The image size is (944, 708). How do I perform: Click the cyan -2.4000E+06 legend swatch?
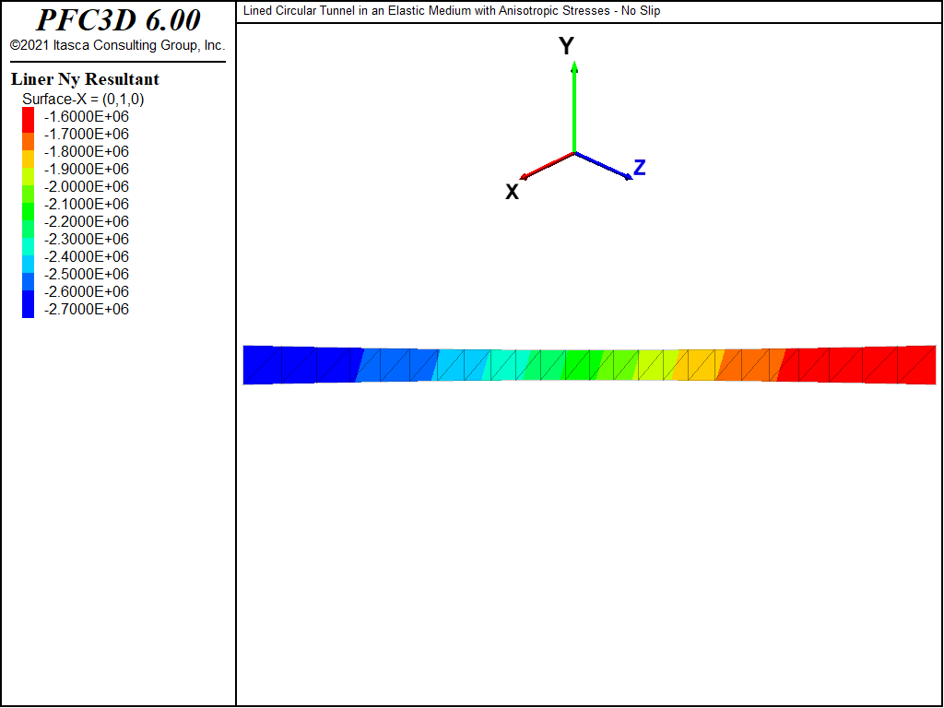(x=29, y=265)
